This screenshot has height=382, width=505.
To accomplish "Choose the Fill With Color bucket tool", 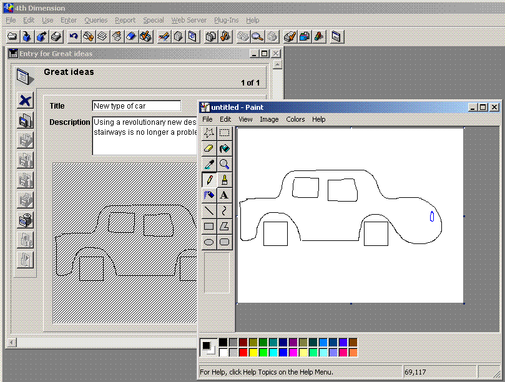I will pyautogui.click(x=225, y=149).
